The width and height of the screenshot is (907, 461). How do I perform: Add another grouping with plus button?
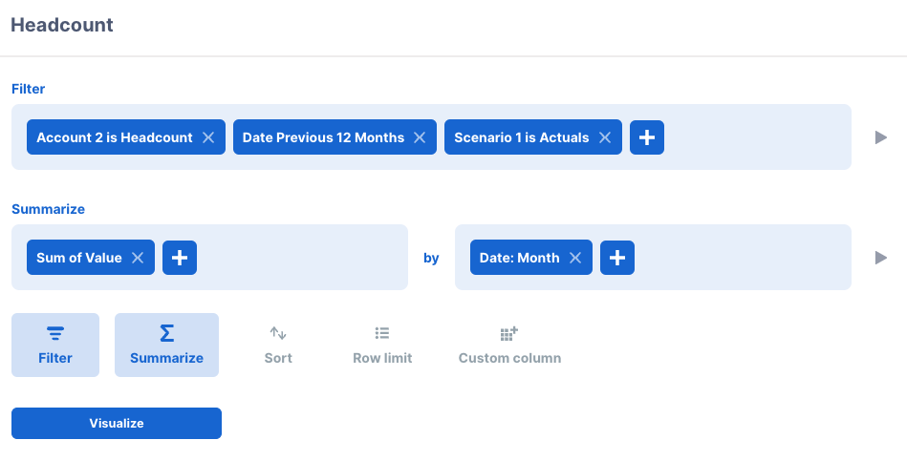617,258
